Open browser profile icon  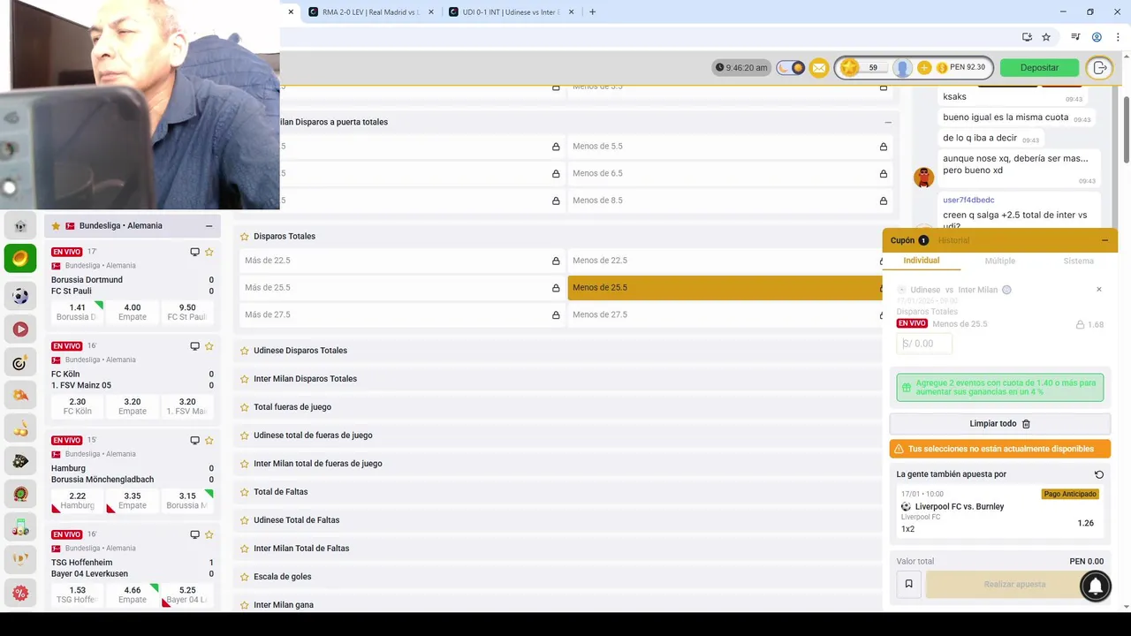point(1097,37)
